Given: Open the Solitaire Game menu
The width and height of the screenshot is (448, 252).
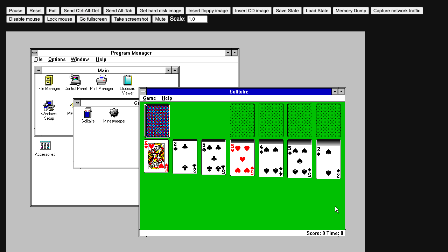Looking at the screenshot, I should tap(149, 98).
